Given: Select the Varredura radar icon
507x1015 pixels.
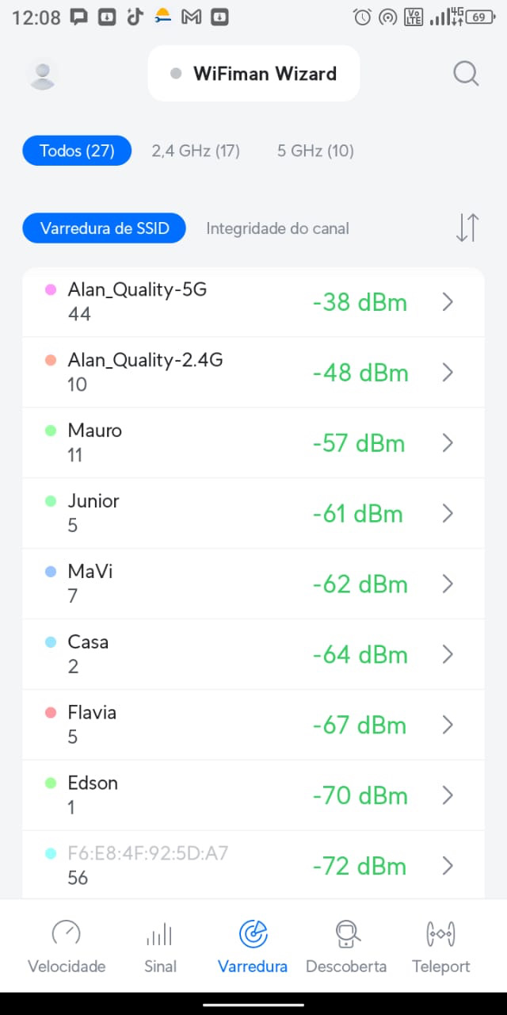Looking at the screenshot, I should coord(253,934).
